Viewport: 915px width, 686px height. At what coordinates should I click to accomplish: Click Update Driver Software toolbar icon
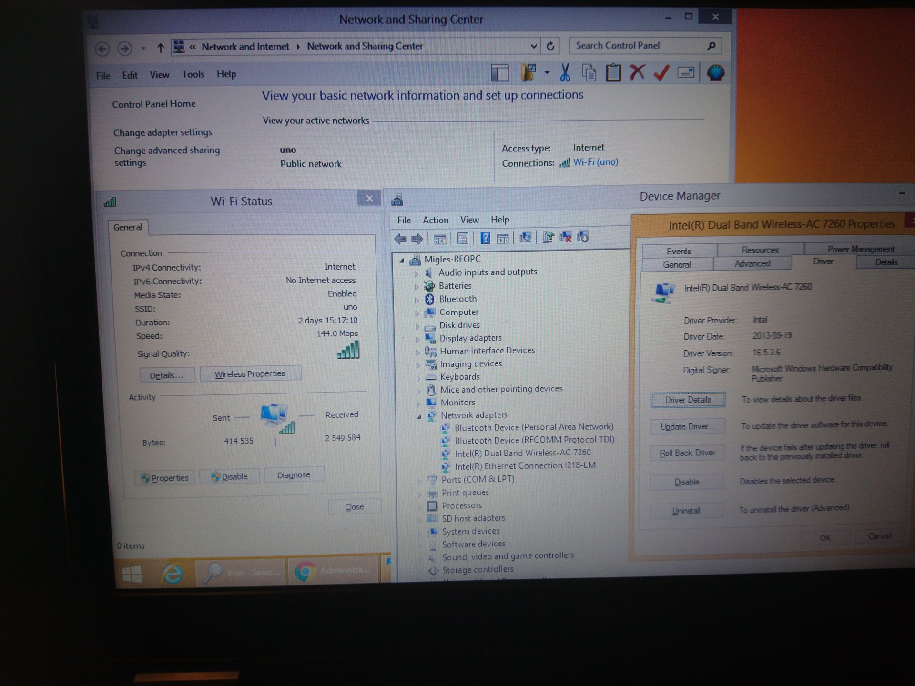coord(548,237)
